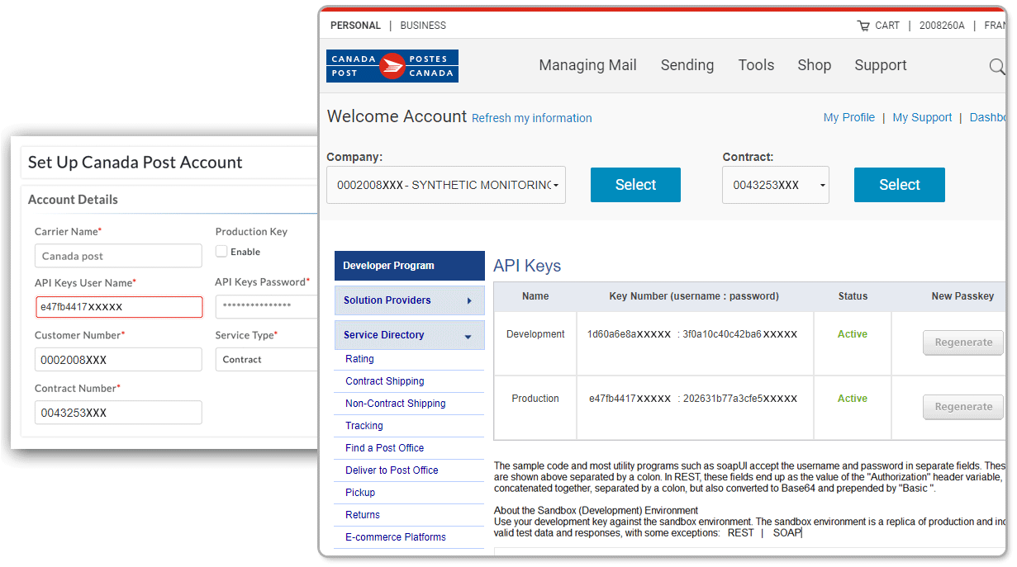
Task: Click the API Keys heading
Action: click(527, 266)
